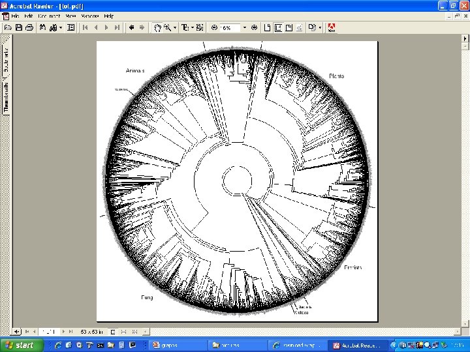This screenshot has width=470, height=352.
Task: Click the Search binoculars icon beside Find
Action: point(54,28)
